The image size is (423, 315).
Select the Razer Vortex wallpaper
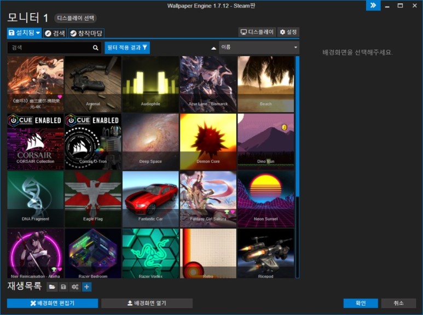150,254
